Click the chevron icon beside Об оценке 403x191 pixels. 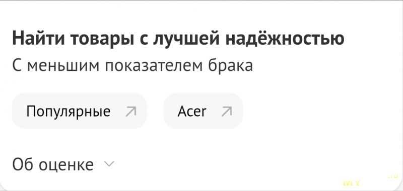[109, 163]
